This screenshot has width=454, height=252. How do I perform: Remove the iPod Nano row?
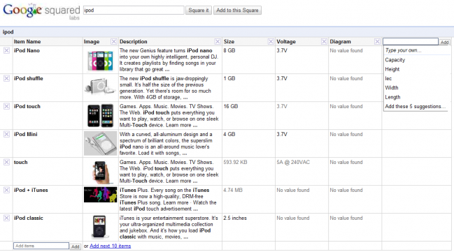6,50
